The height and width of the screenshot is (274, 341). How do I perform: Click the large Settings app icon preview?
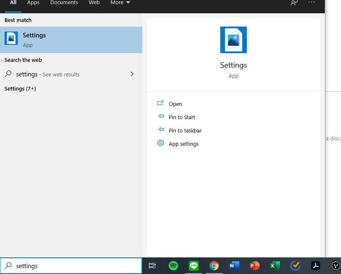(x=233, y=39)
